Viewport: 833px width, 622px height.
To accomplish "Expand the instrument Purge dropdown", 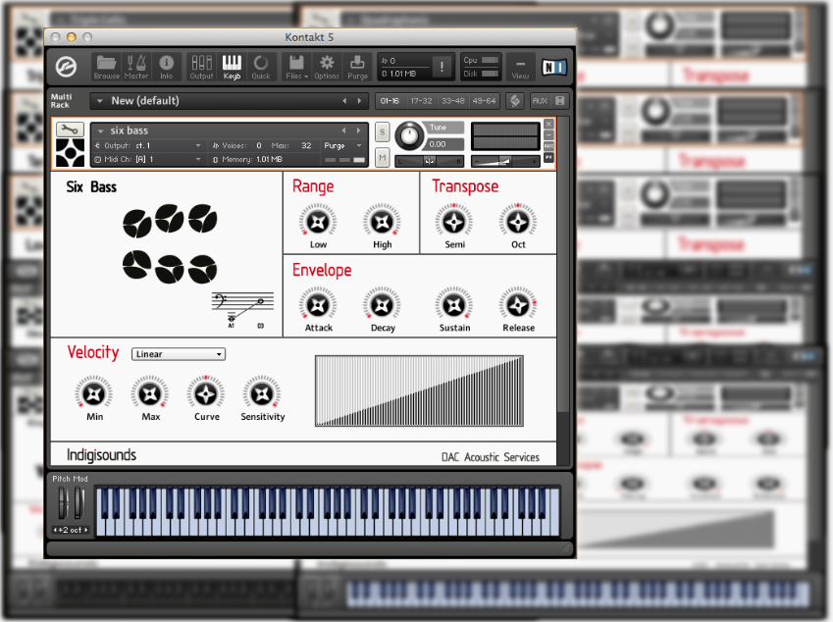I will coord(343,145).
